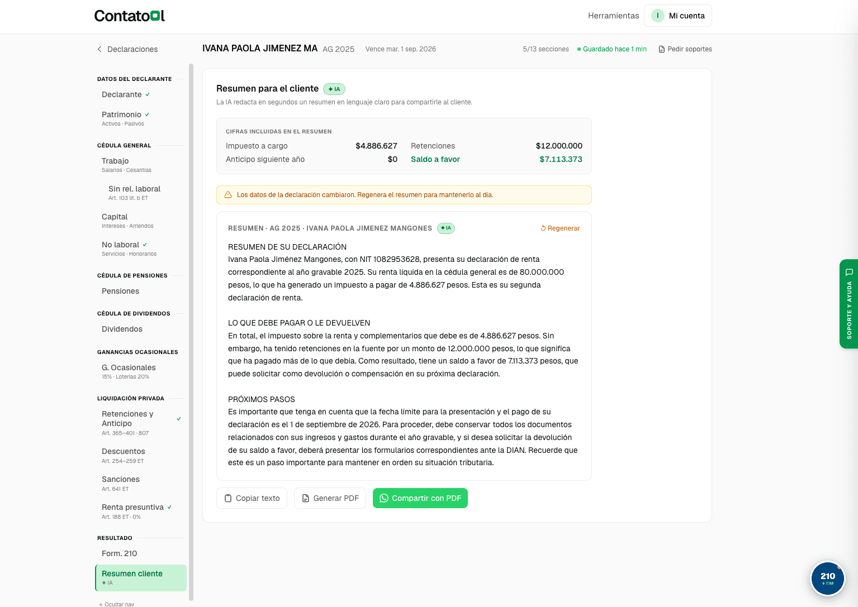Click sidebar vertical scrollbar
858x607 pixels.
(191, 332)
